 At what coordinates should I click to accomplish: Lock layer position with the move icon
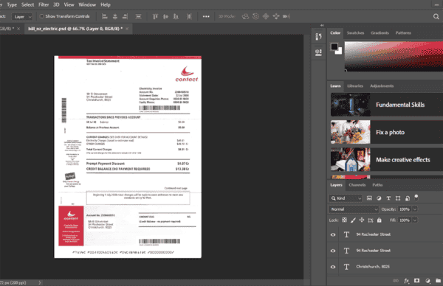tap(362, 220)
